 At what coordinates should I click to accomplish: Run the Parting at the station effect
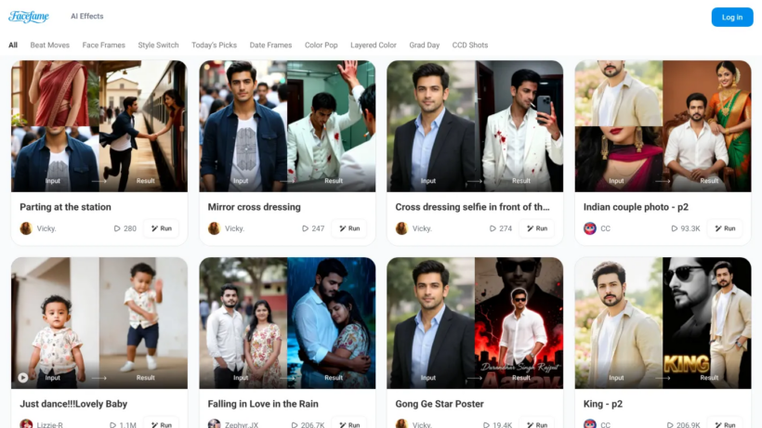pyautogui.click(x=162, y=228)
